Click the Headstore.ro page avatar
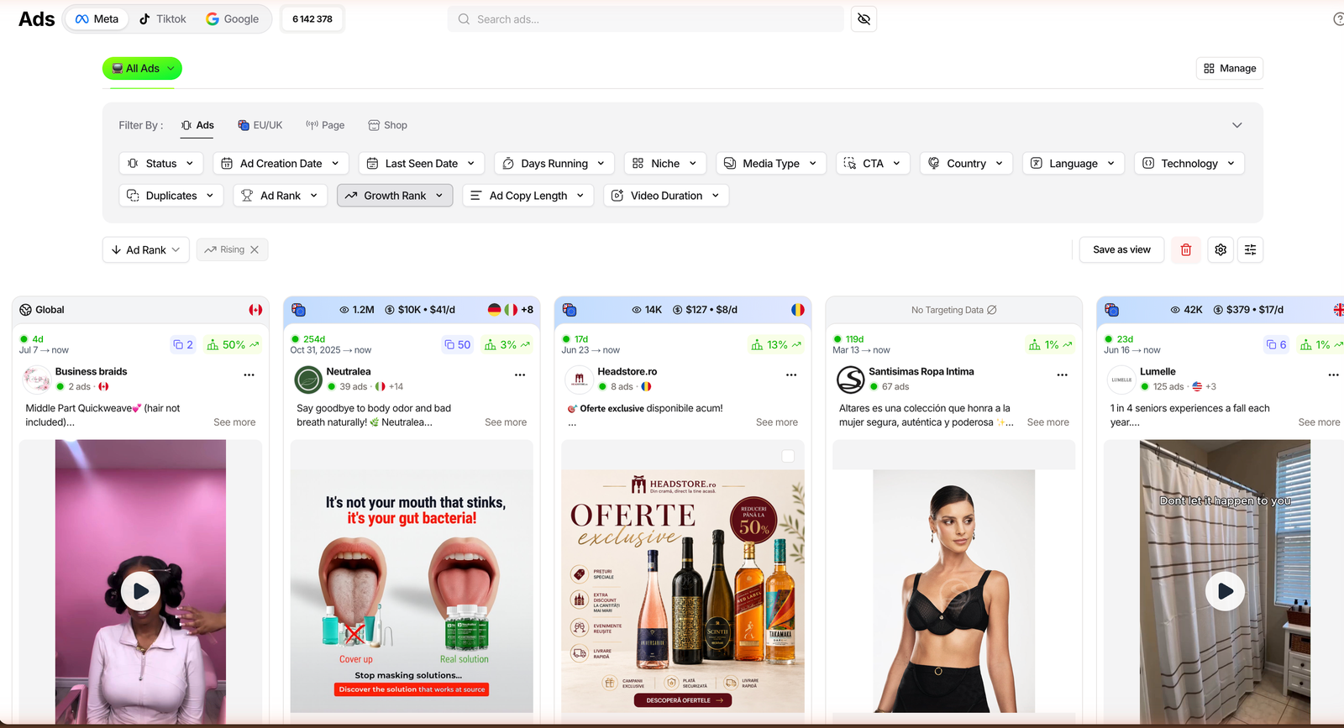Viewport: 1344px width, 728px height. pos(580,380)
